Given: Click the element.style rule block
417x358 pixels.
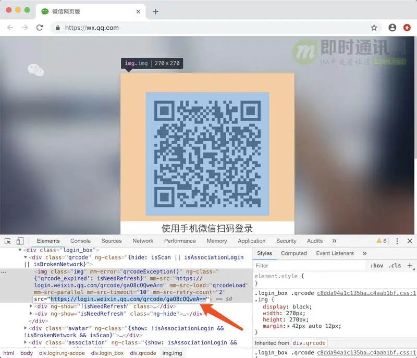Looking at the screenshot, I should click(335, 279).
